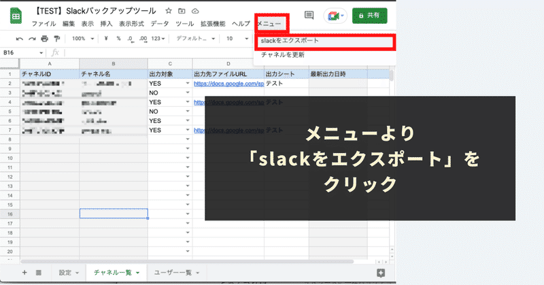Viewport: 544px width, 285px height.
Task: Switch to the ユーザー一覧 sheet tab
Action: click(x=177, y=273)
